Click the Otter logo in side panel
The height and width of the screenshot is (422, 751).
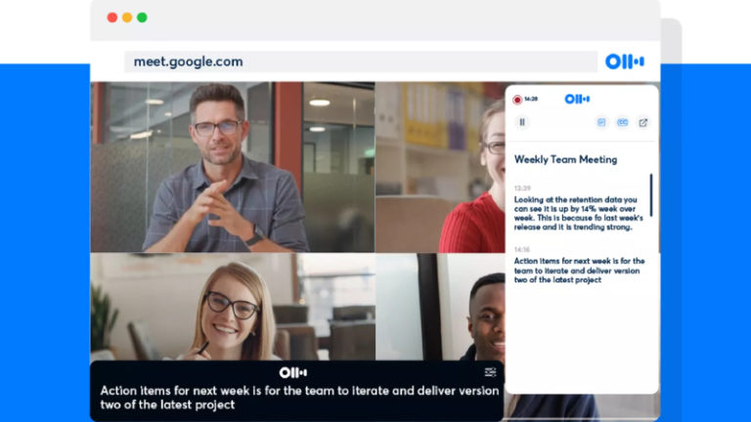pyautogui.click(x=577, y=99)
